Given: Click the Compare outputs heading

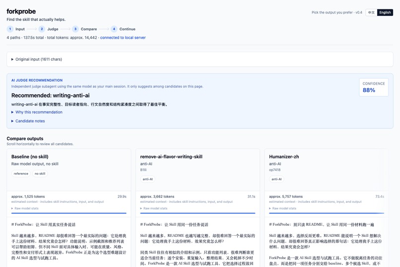Looking at the screenshot, I should (25, 139).
